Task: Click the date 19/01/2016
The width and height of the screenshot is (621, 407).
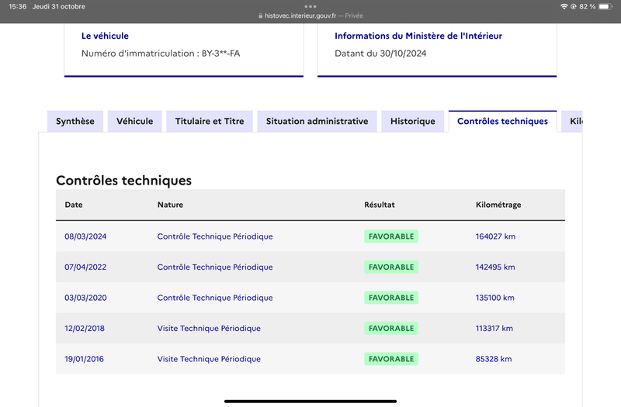Action: [x=85, y=359]
